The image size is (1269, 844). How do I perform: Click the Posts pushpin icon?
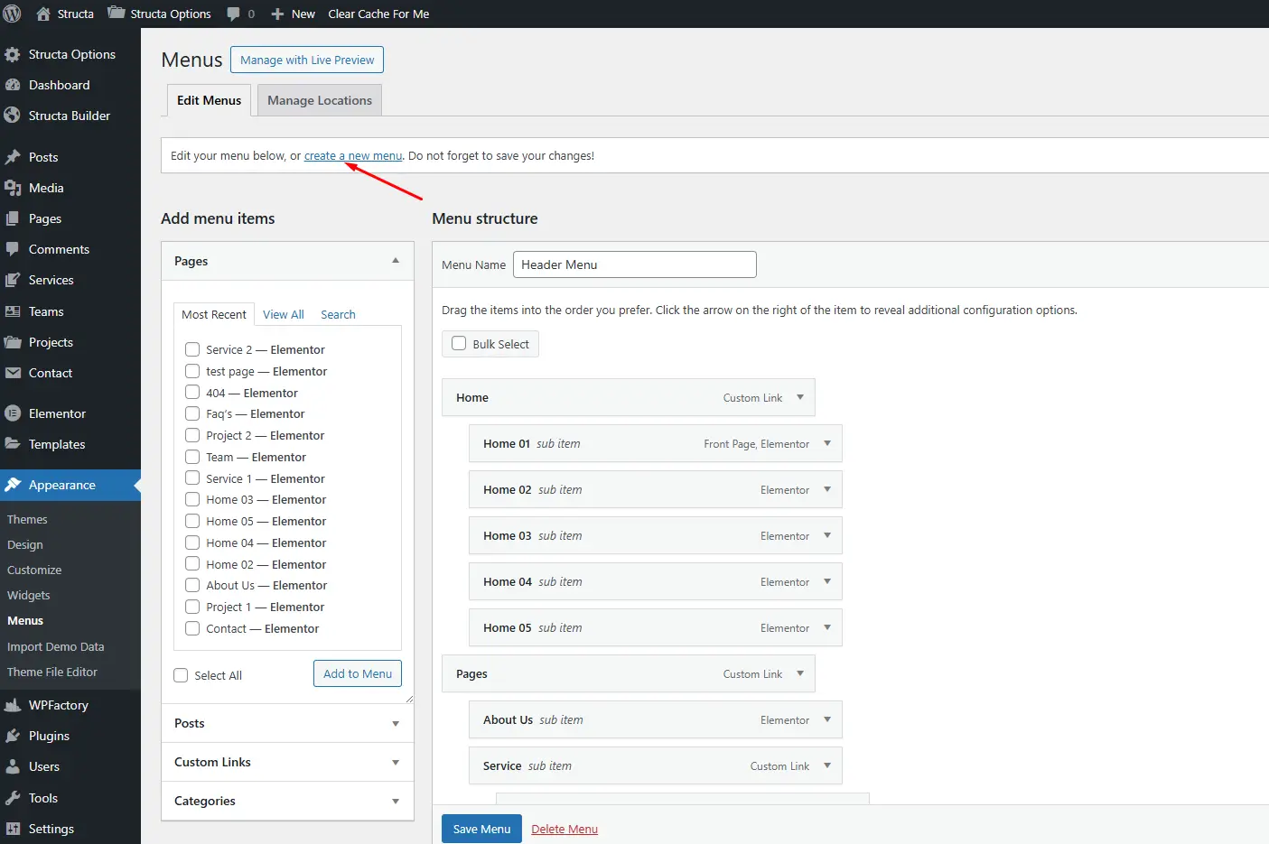(13, 157)
